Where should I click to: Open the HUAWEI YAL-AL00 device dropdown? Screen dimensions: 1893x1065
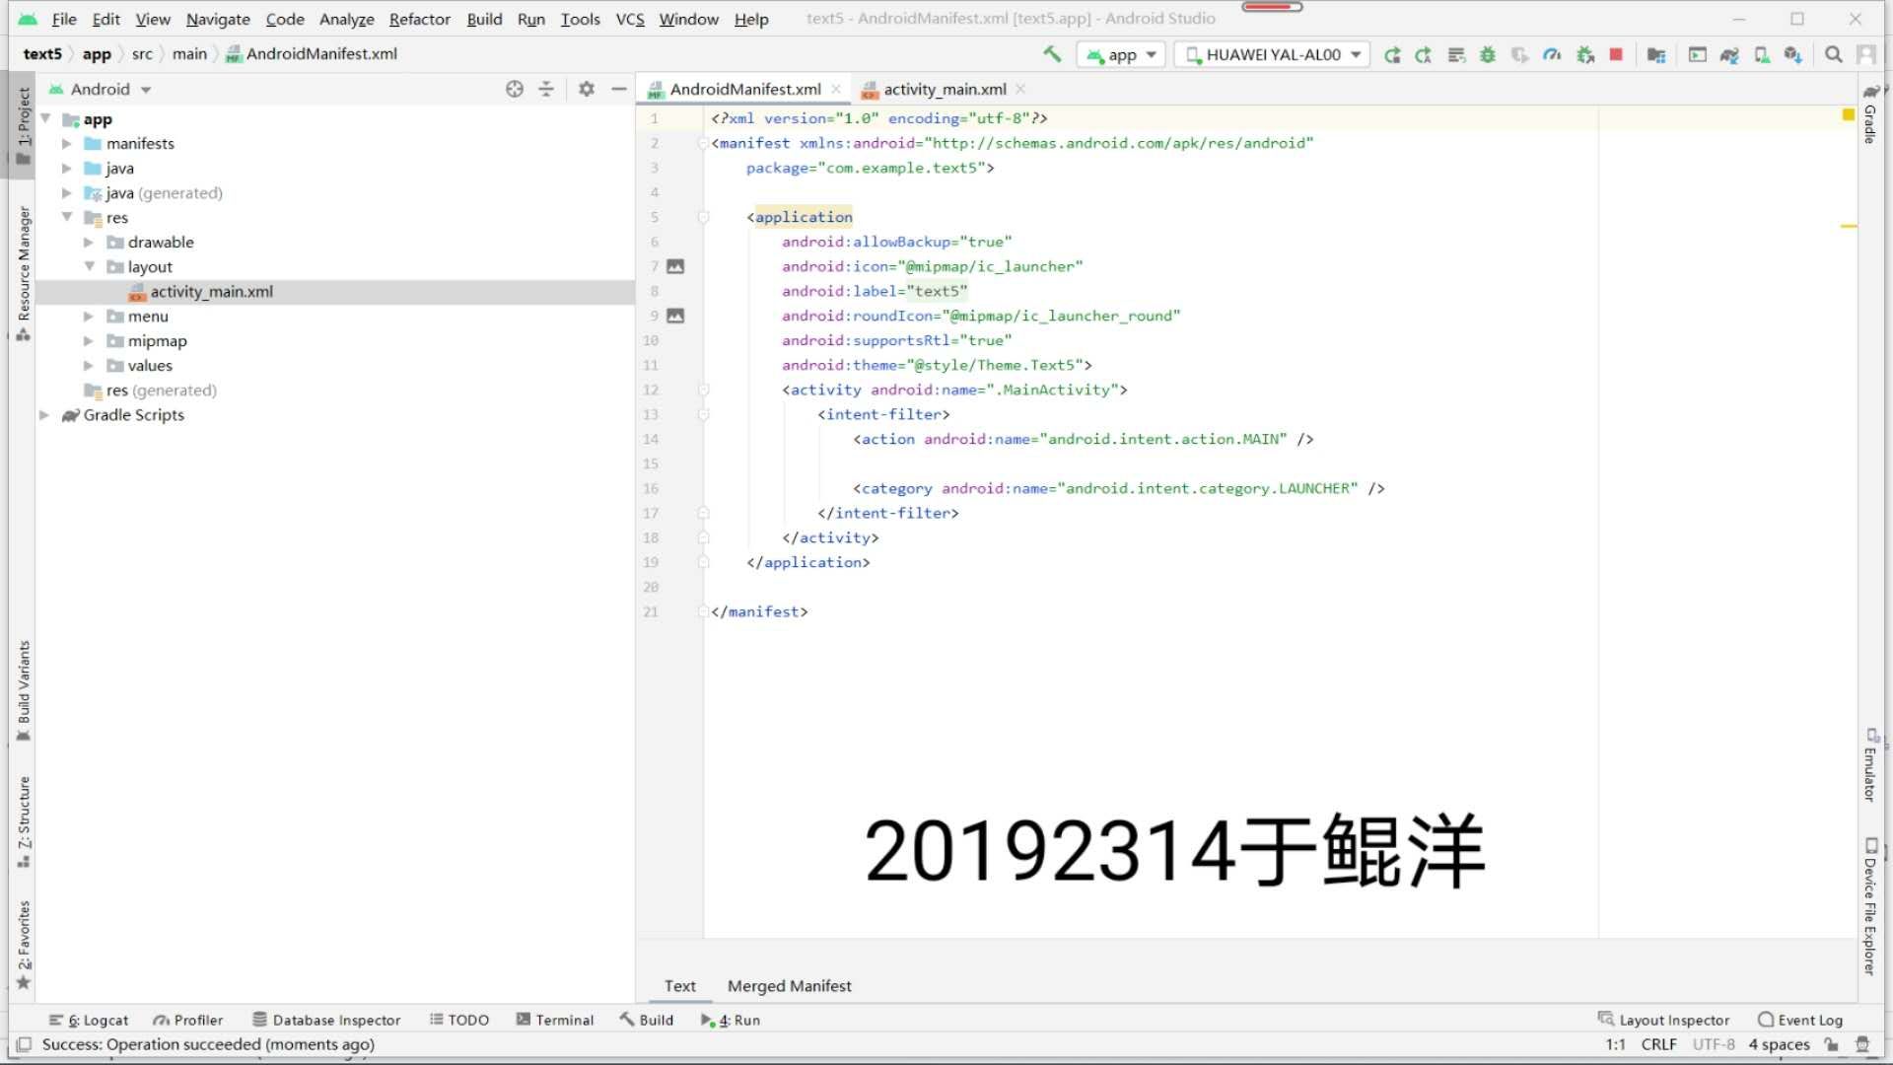[1274, 55]
